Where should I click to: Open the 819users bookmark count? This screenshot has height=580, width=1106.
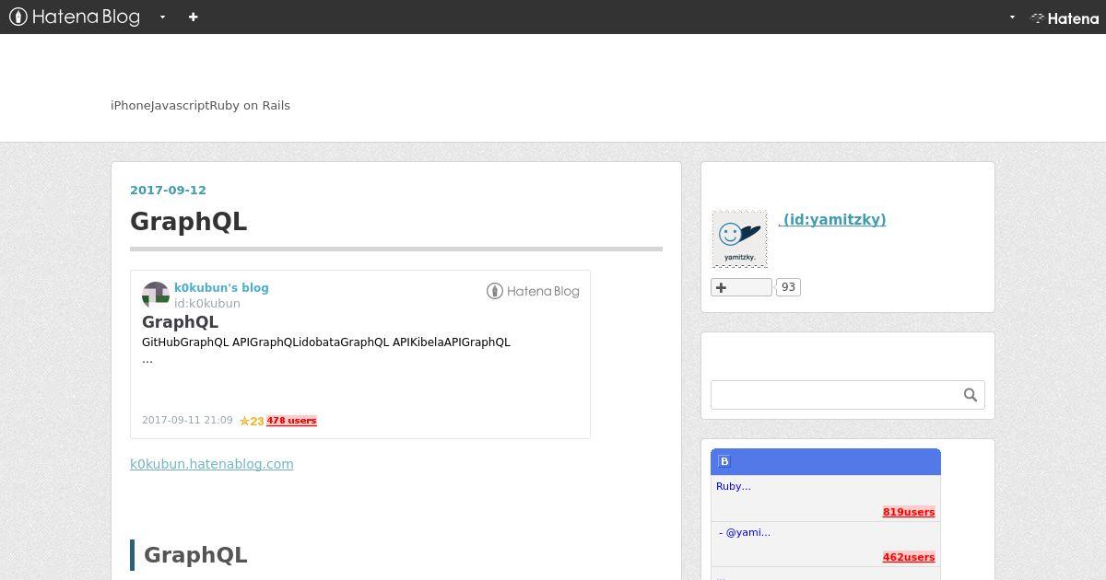point(909,512)
